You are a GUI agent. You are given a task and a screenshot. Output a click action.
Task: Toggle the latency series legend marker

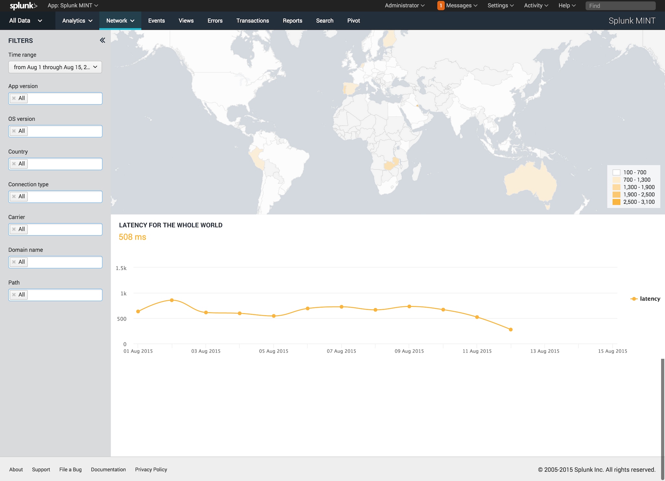(634, 299)
